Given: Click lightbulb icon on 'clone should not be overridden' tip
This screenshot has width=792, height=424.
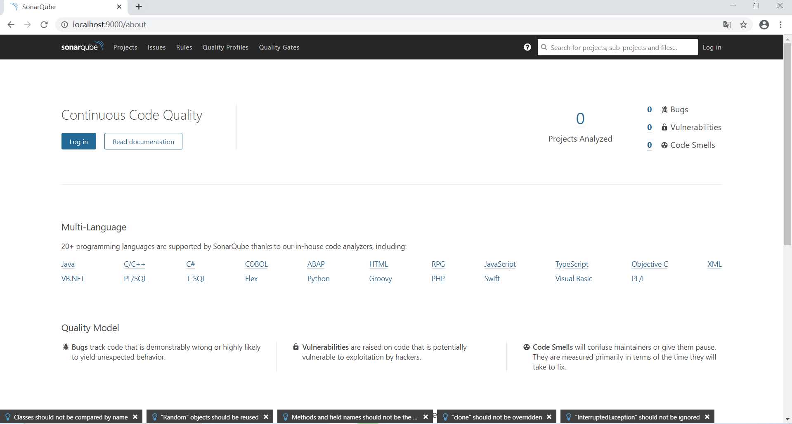Looking at the screenshot, I should click(445, 417).
